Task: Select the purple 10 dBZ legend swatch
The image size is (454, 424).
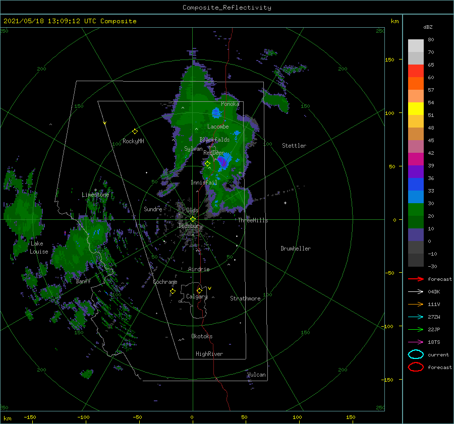Action: pyautogui.click(x=416, y=234)
